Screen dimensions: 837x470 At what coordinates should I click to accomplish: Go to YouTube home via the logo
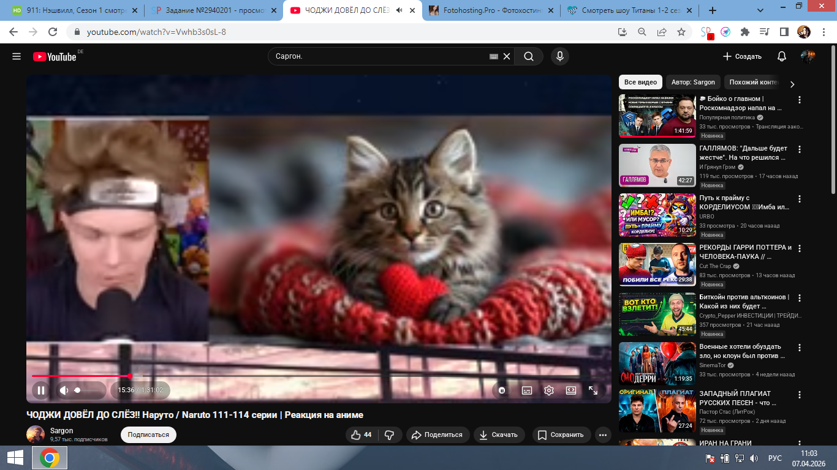tap(55, 56)
